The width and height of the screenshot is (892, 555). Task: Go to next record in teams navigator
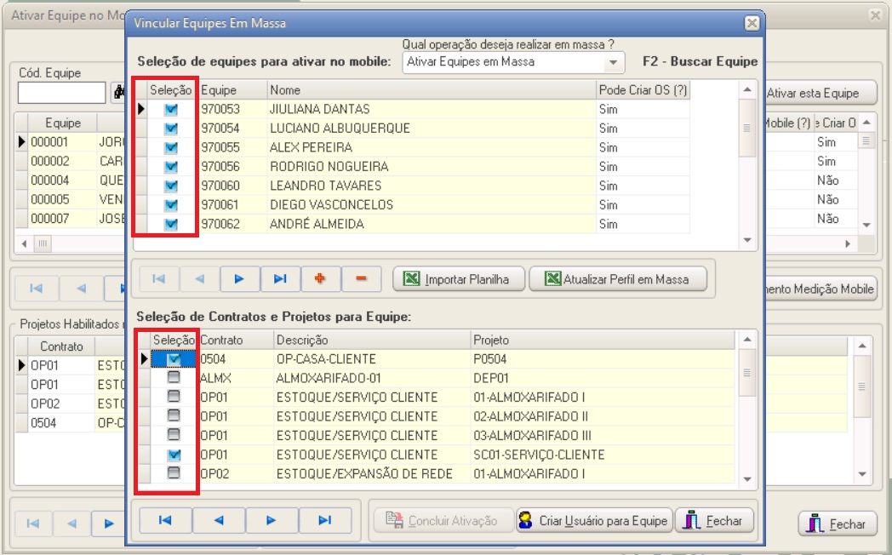coord(239,278)
